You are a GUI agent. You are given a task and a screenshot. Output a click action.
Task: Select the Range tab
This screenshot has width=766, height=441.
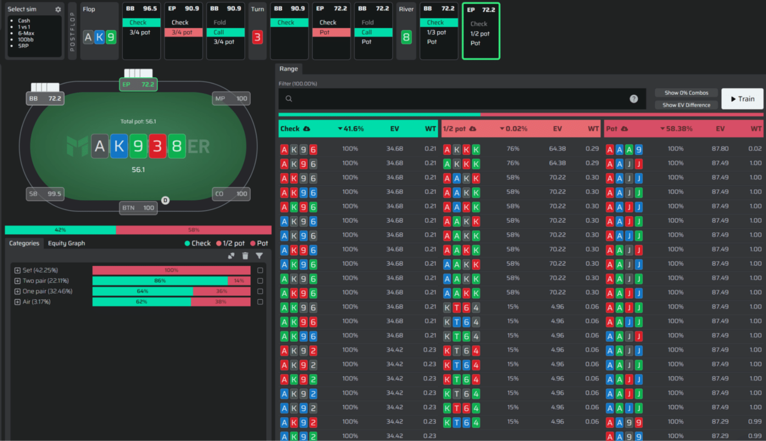pos(288,69)
